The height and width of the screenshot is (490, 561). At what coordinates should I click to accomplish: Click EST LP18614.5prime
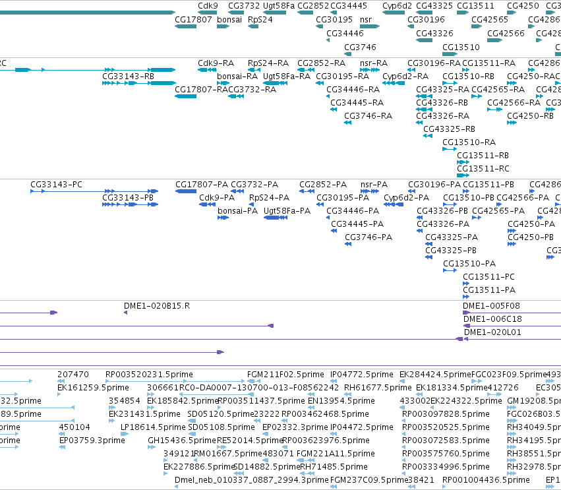[x=153, y=427]
